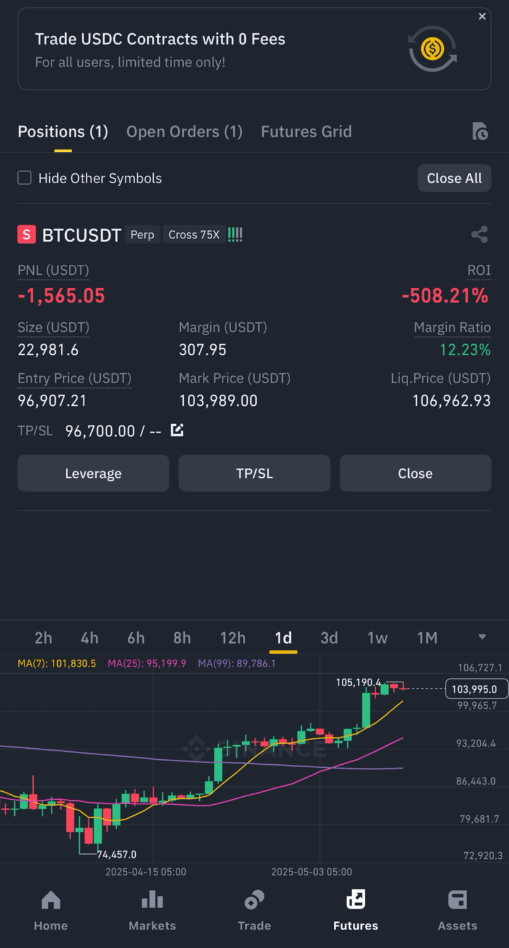
Task: Open the order history icon
Action: [480, 132]
